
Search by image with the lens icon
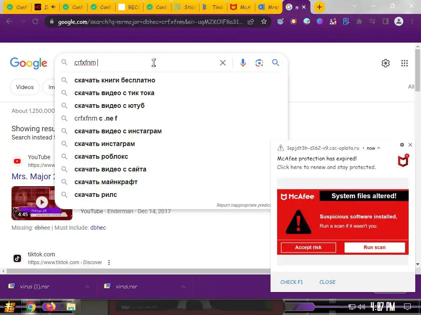click(x=259, y=63)
